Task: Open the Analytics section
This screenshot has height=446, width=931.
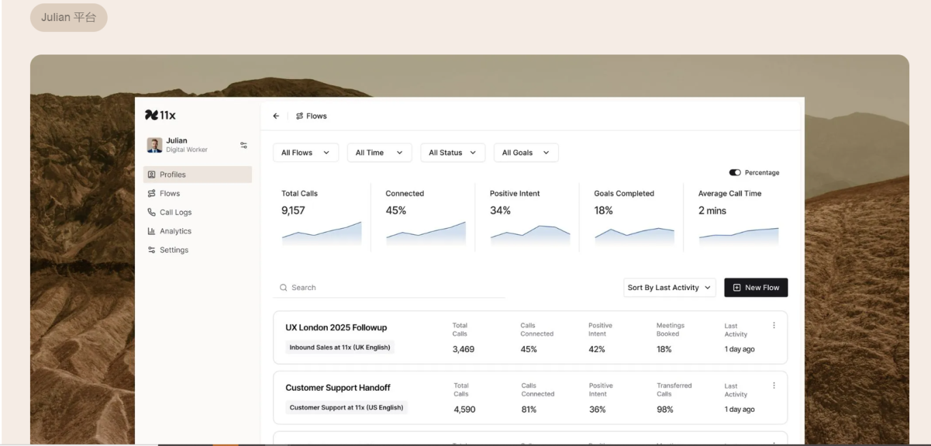Action: tap(198, 231)
